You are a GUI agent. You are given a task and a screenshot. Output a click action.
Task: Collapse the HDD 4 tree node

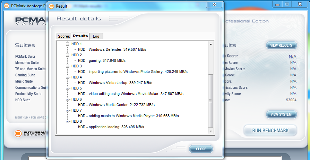tap(68, 77)
